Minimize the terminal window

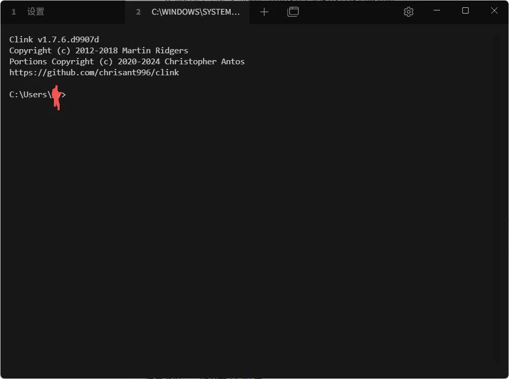point(437,11)
